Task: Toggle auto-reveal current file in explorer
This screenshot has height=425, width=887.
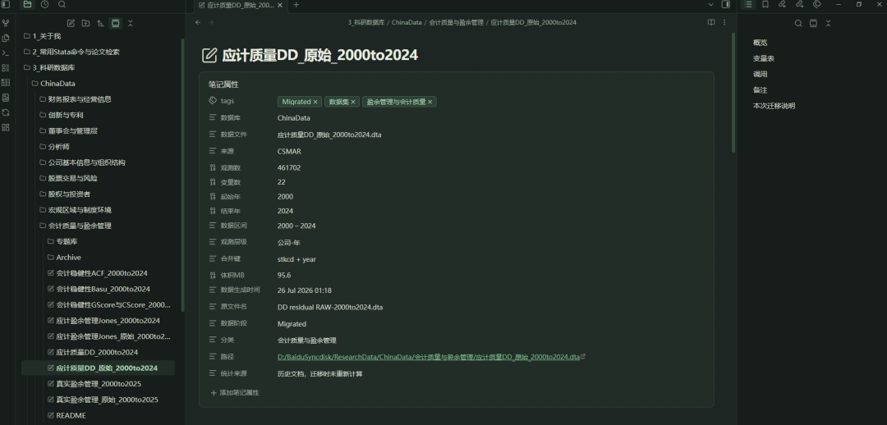Action: [x=116, y=23]
